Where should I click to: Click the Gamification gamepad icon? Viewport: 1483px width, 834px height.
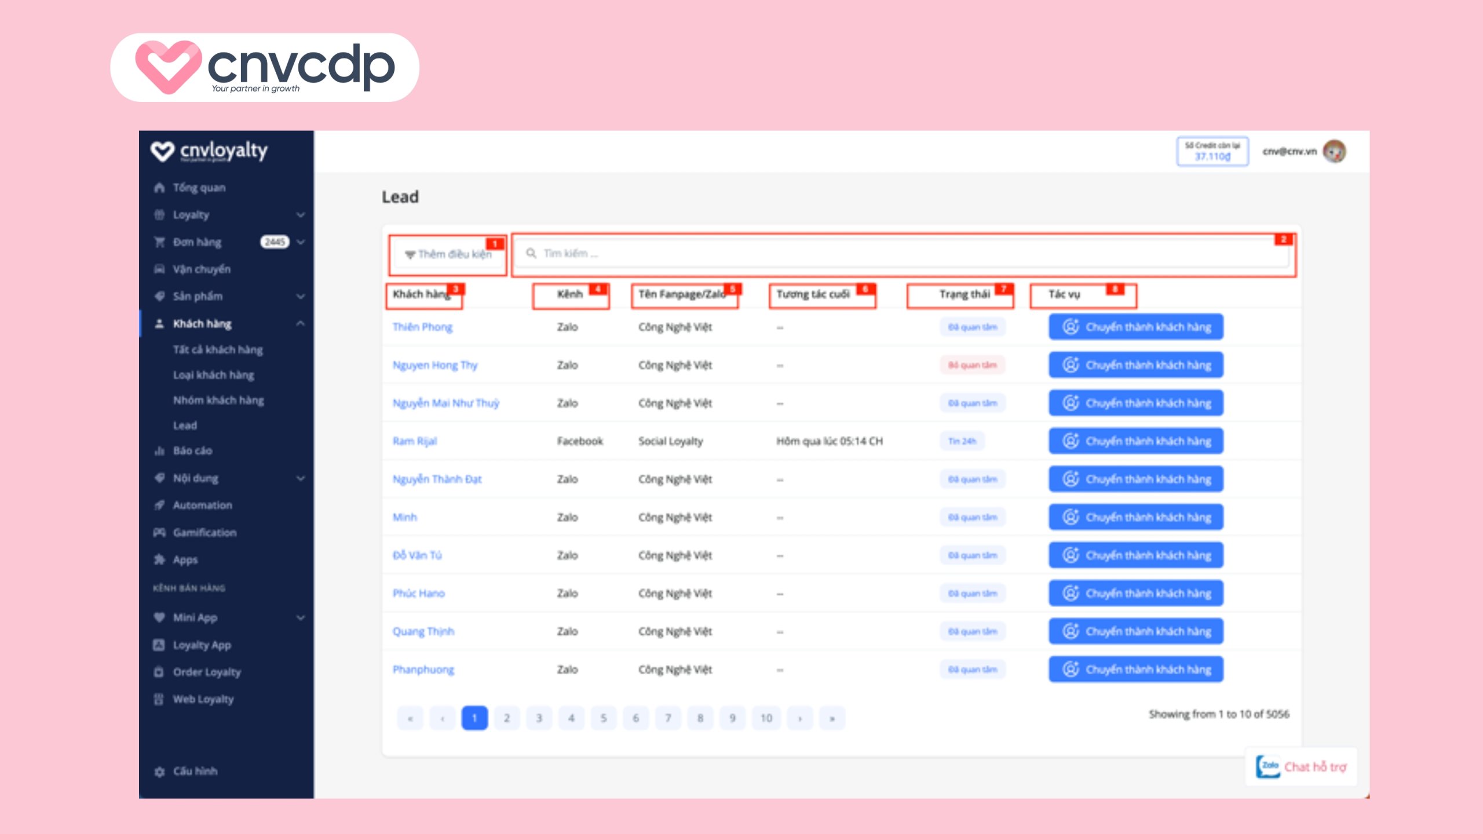click(159, 532)
